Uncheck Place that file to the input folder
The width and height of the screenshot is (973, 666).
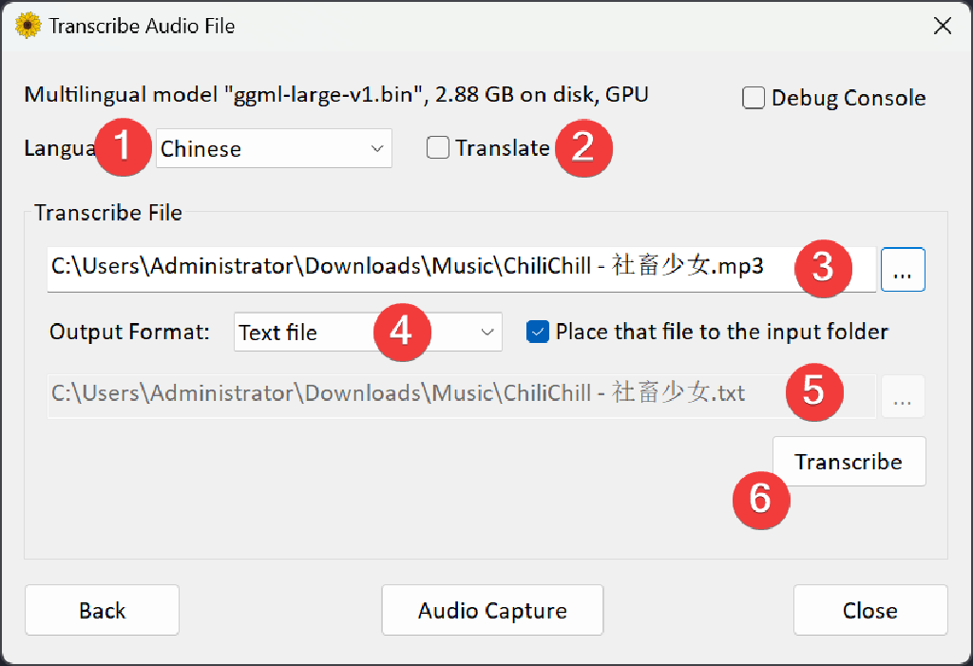538,332
